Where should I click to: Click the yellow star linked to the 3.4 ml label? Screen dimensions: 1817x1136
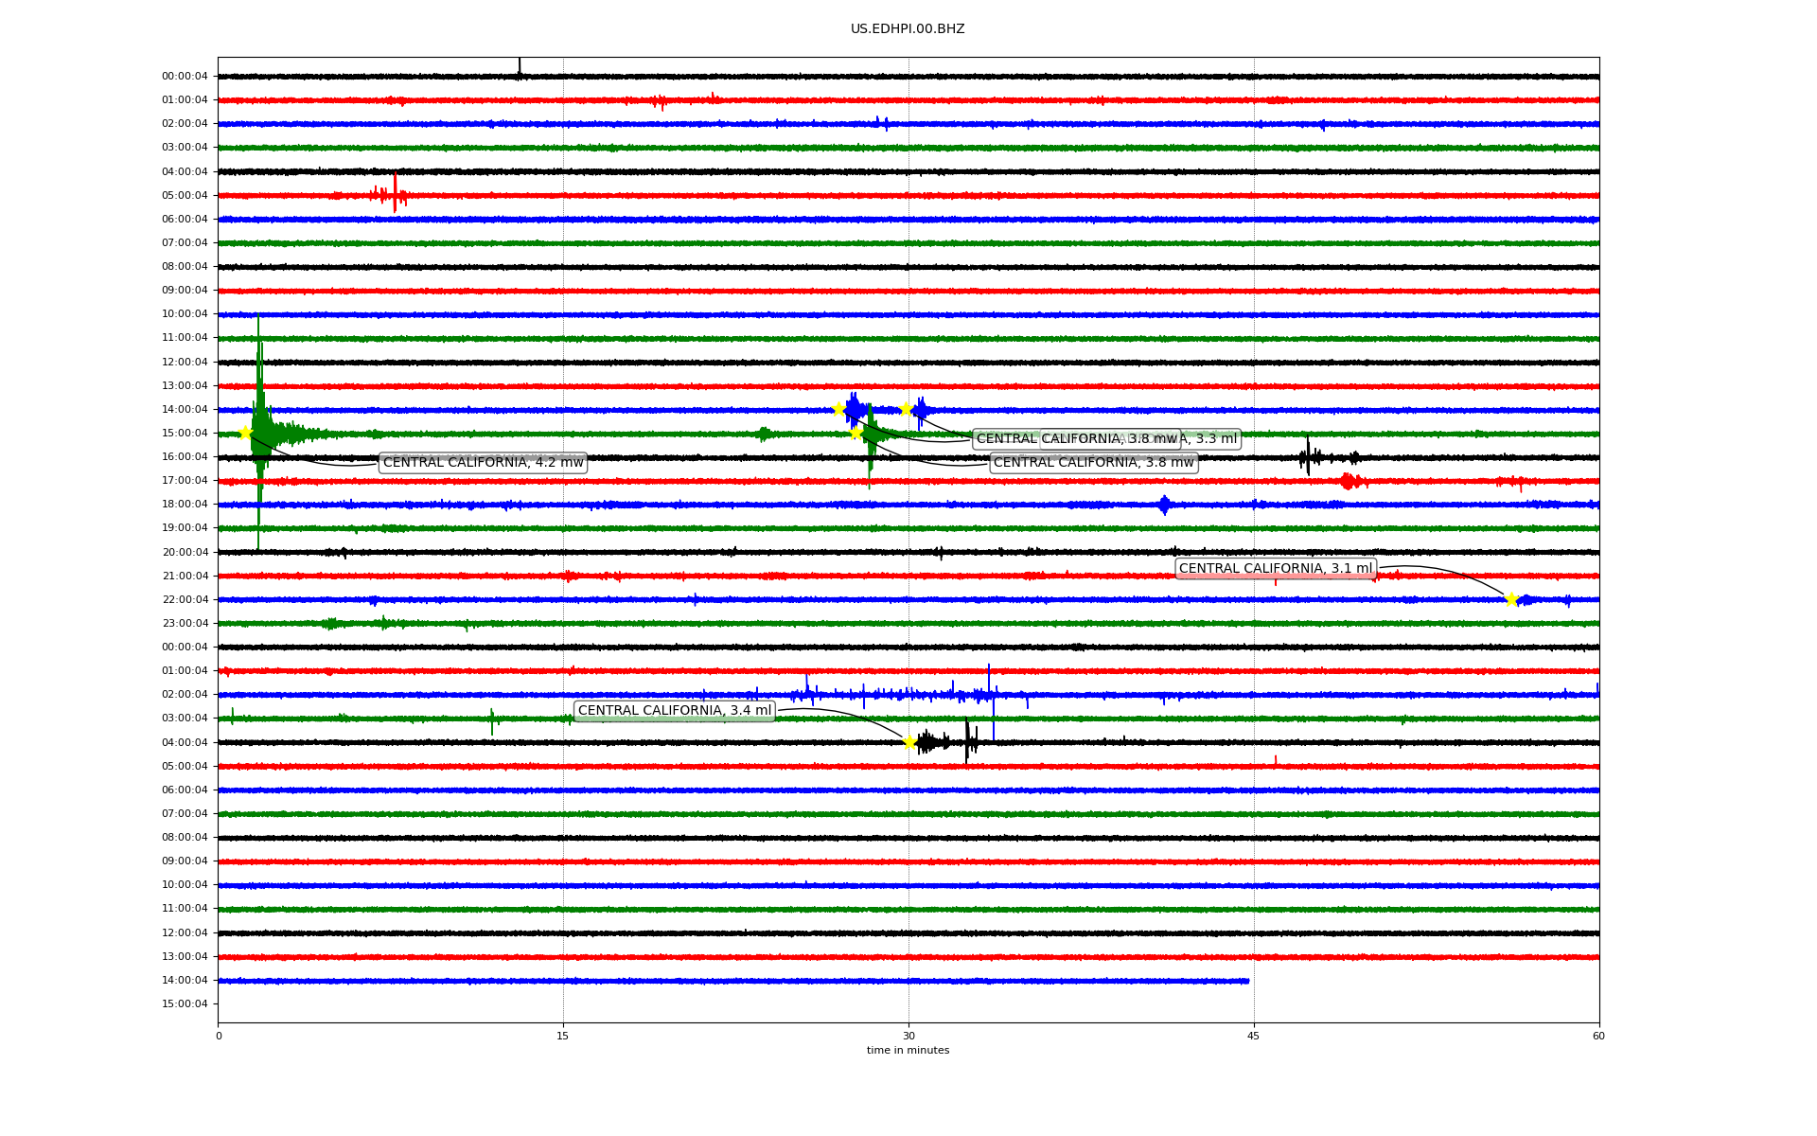click(909, 742)
